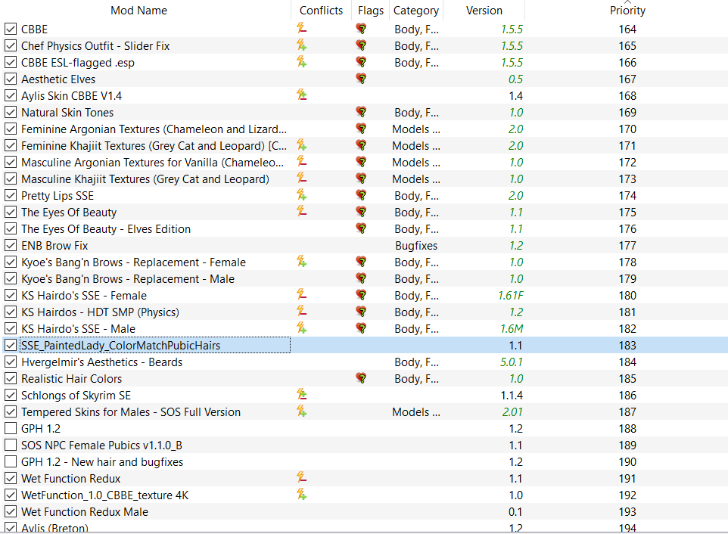Click the conflict icon for Pretty Lips SSE
The width and height of the screenshot is (728, 534).
[301, 195]
